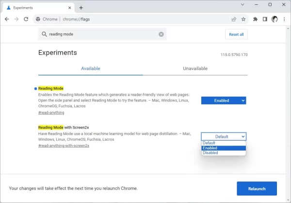The height and width of the screenshot is (203, 291).
Task: Click the flags search field
Action: tap(102, 34)
